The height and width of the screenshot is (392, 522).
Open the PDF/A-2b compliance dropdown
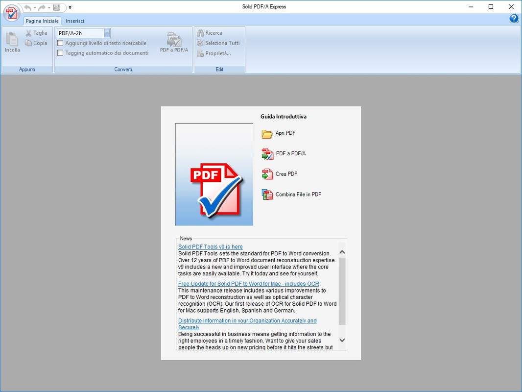tap(107, 33)
